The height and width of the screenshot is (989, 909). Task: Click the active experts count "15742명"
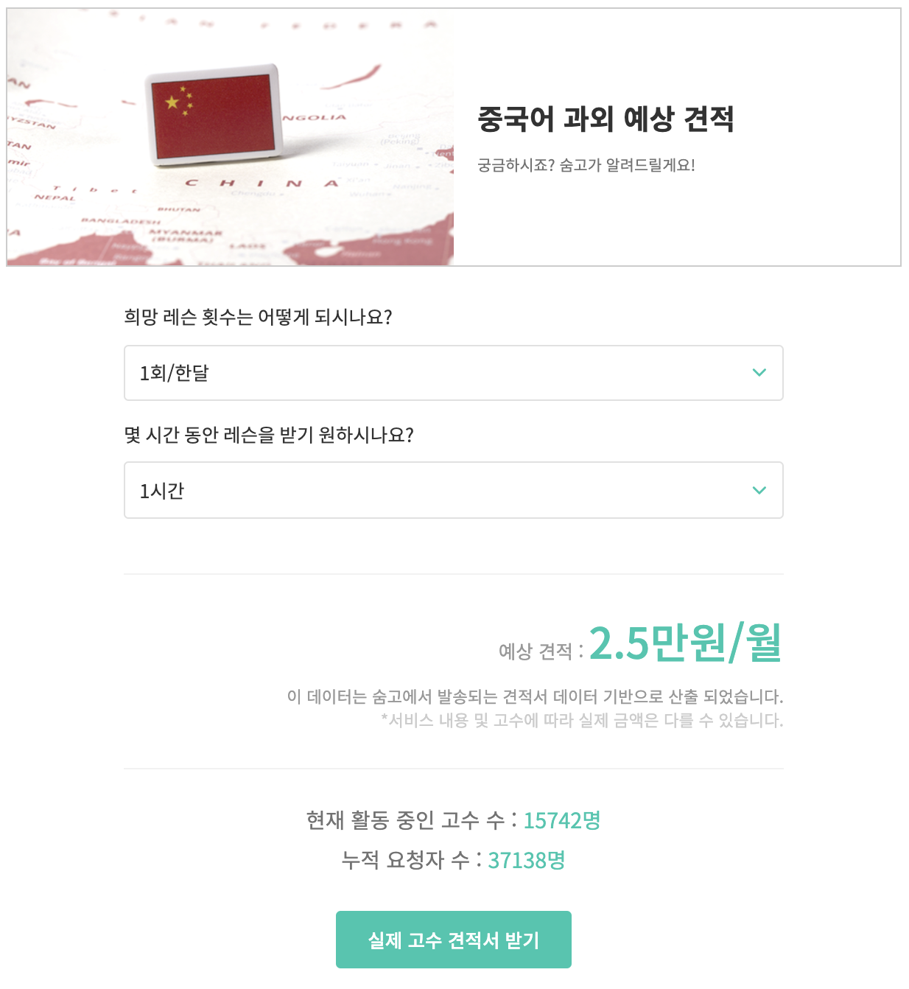coord(562,820)
